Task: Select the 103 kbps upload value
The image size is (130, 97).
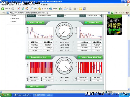Action: coord(84,42)
